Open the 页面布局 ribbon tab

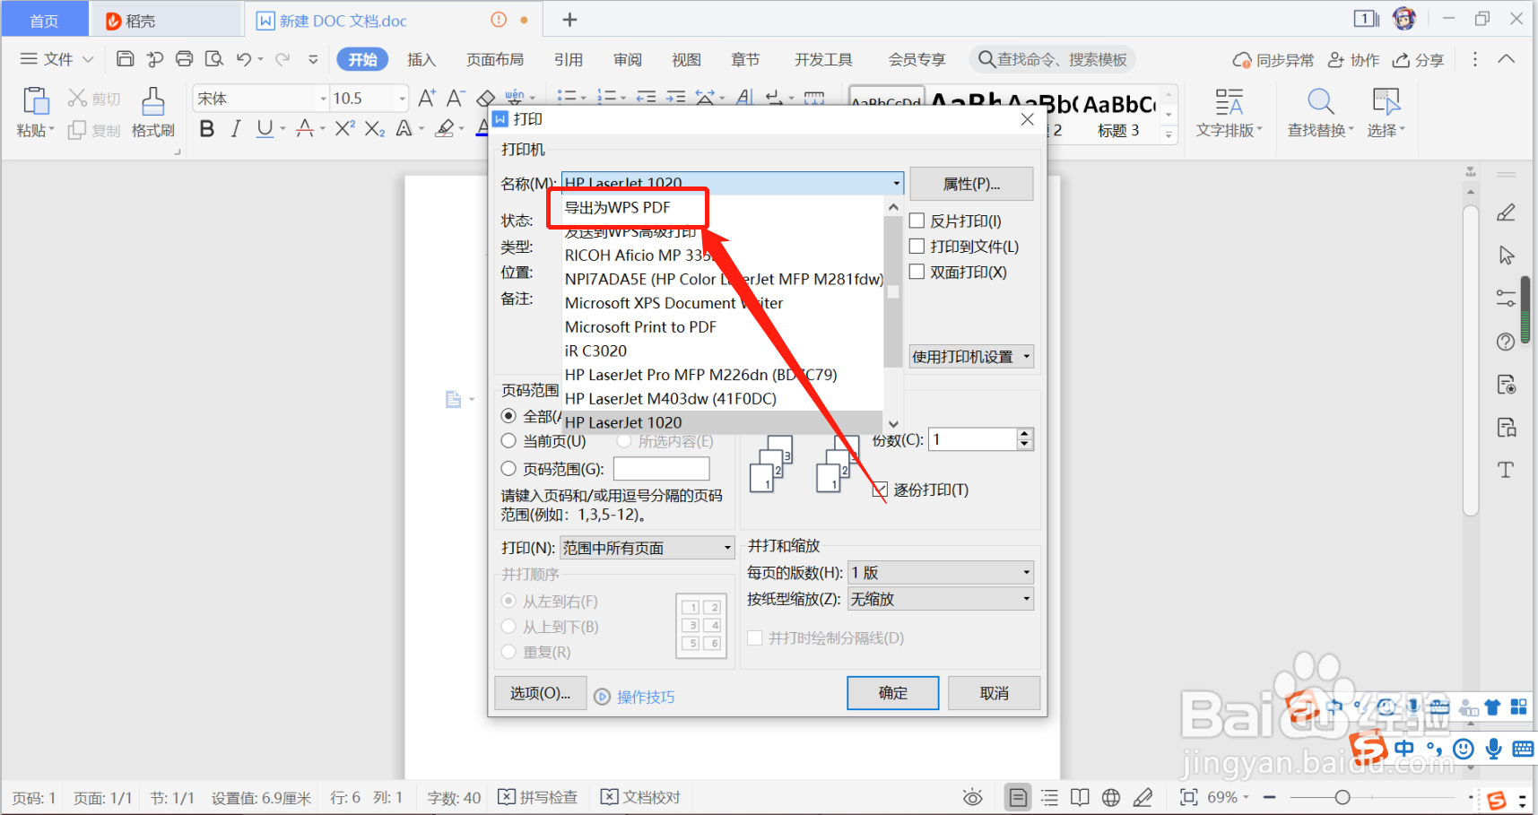click(x=494, y=59)
